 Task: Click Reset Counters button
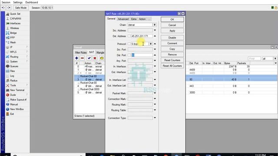[172, 60]
